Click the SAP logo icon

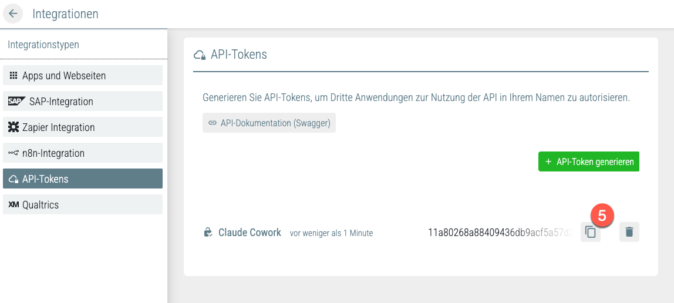(16, 102)
